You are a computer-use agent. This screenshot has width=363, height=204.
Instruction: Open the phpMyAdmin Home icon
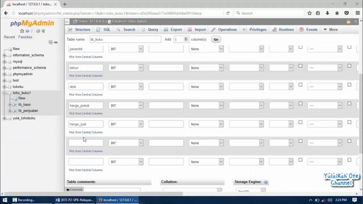point(22,31)
